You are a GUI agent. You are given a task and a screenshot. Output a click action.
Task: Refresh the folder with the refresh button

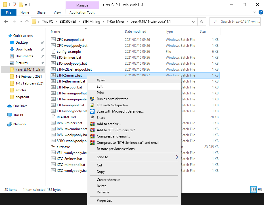(x=202, y=22)
